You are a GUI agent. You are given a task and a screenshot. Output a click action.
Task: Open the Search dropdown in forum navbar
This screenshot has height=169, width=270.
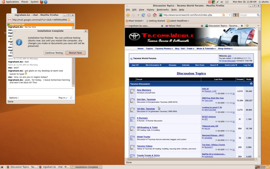tap(214, 65)
